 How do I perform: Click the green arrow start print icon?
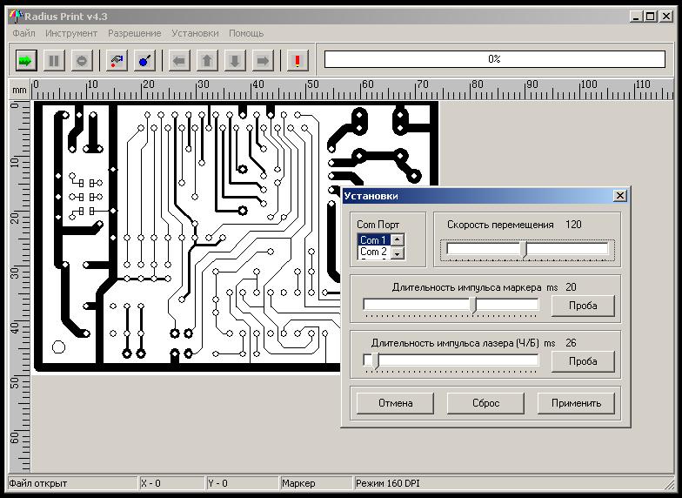pos(25,60)
